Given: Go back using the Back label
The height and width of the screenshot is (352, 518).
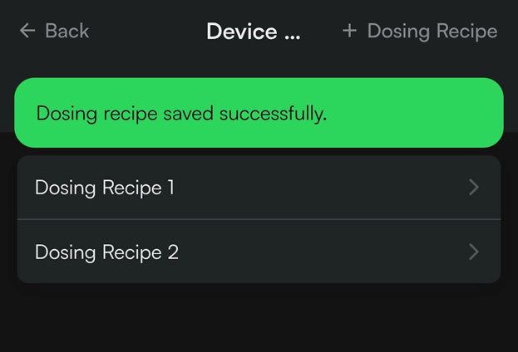Looking at the screenshot, I should [67, 32].
